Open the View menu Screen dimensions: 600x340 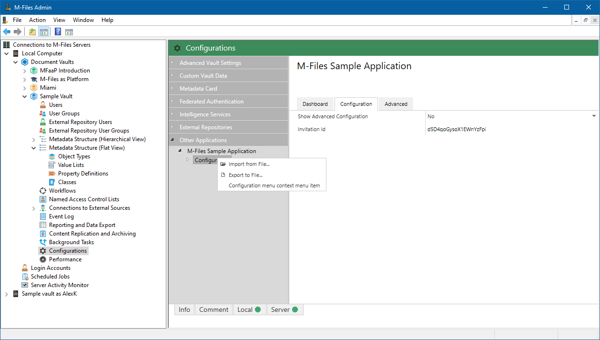click(60, 20)
